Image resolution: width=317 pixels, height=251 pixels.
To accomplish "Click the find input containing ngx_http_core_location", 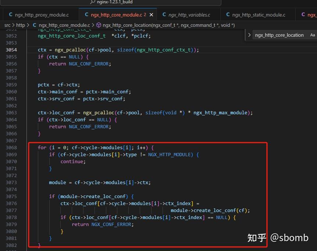I will 279,35.
